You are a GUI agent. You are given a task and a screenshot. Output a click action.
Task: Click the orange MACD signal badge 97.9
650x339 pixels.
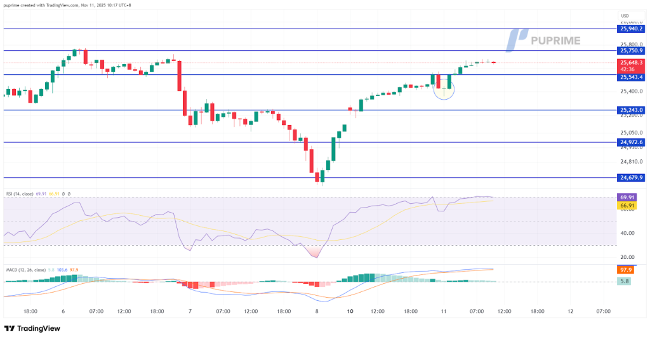(x=626, y=270)
